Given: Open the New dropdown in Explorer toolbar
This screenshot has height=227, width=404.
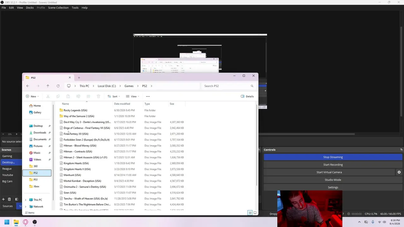Looking at the screenshot, I should pyautogui.click(x=32, y=96).
